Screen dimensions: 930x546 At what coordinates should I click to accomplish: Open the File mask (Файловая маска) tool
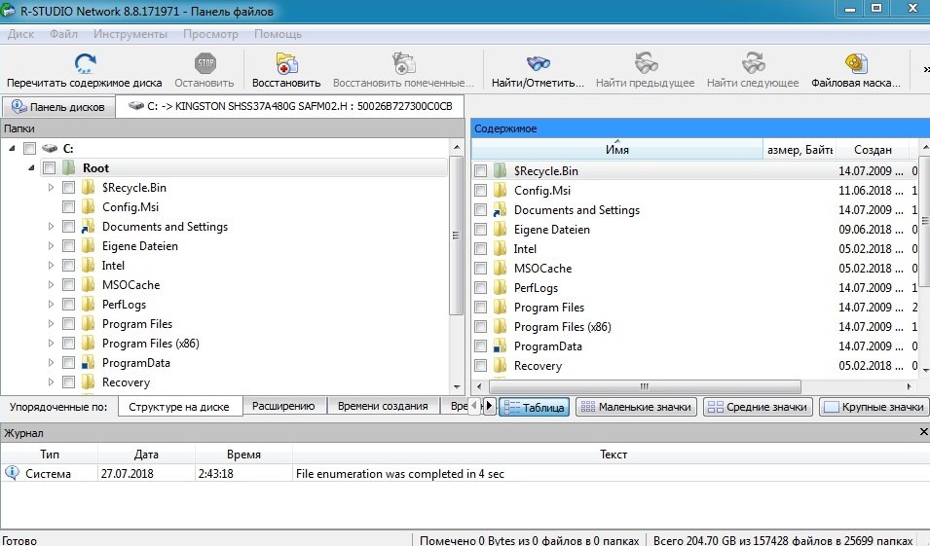[856, 63]
